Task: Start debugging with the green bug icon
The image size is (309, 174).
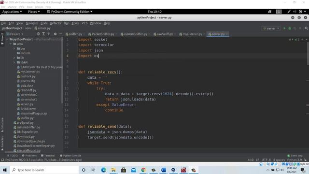Action: (290, 29)
